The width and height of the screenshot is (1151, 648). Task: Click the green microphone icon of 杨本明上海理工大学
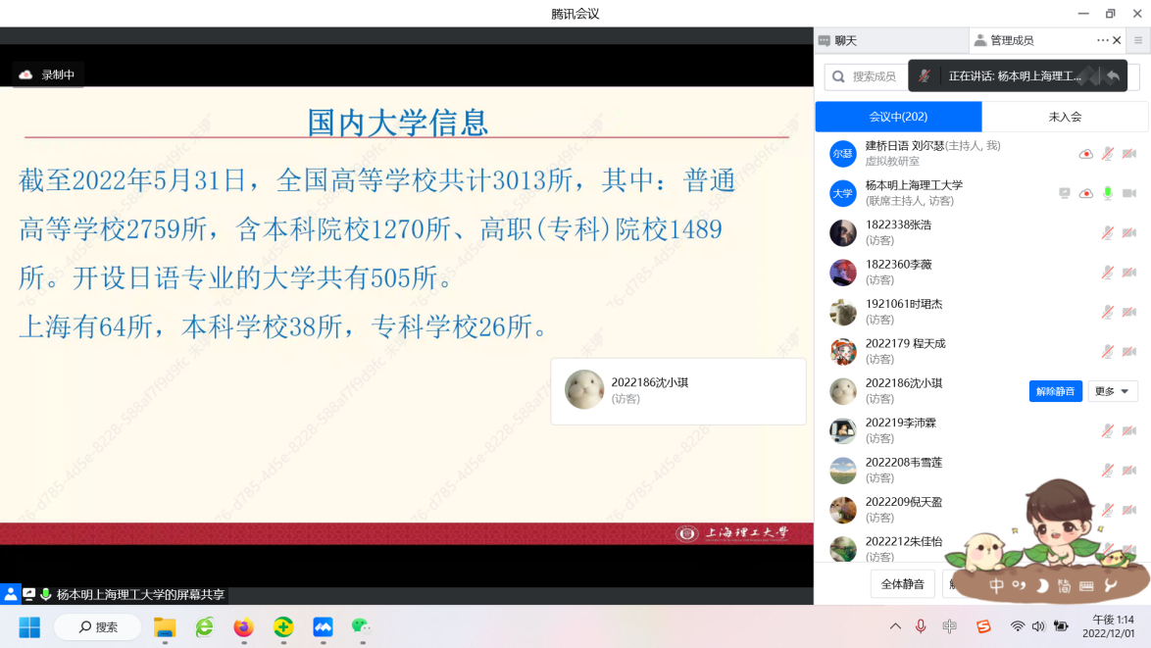click(1107, 193)
